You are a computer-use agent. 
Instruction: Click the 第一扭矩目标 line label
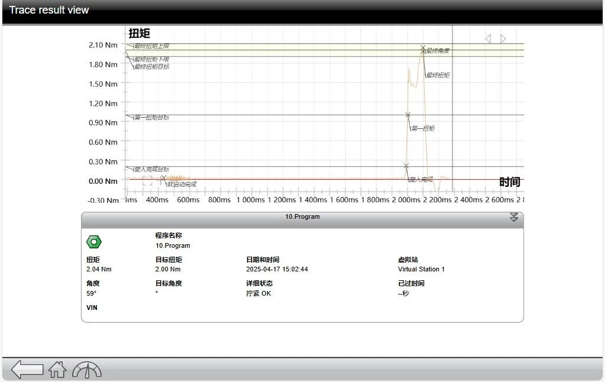pos(151,118)
